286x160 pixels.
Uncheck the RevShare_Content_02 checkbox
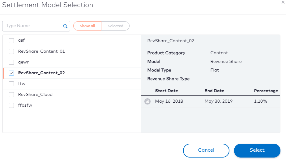coord(11,73)
